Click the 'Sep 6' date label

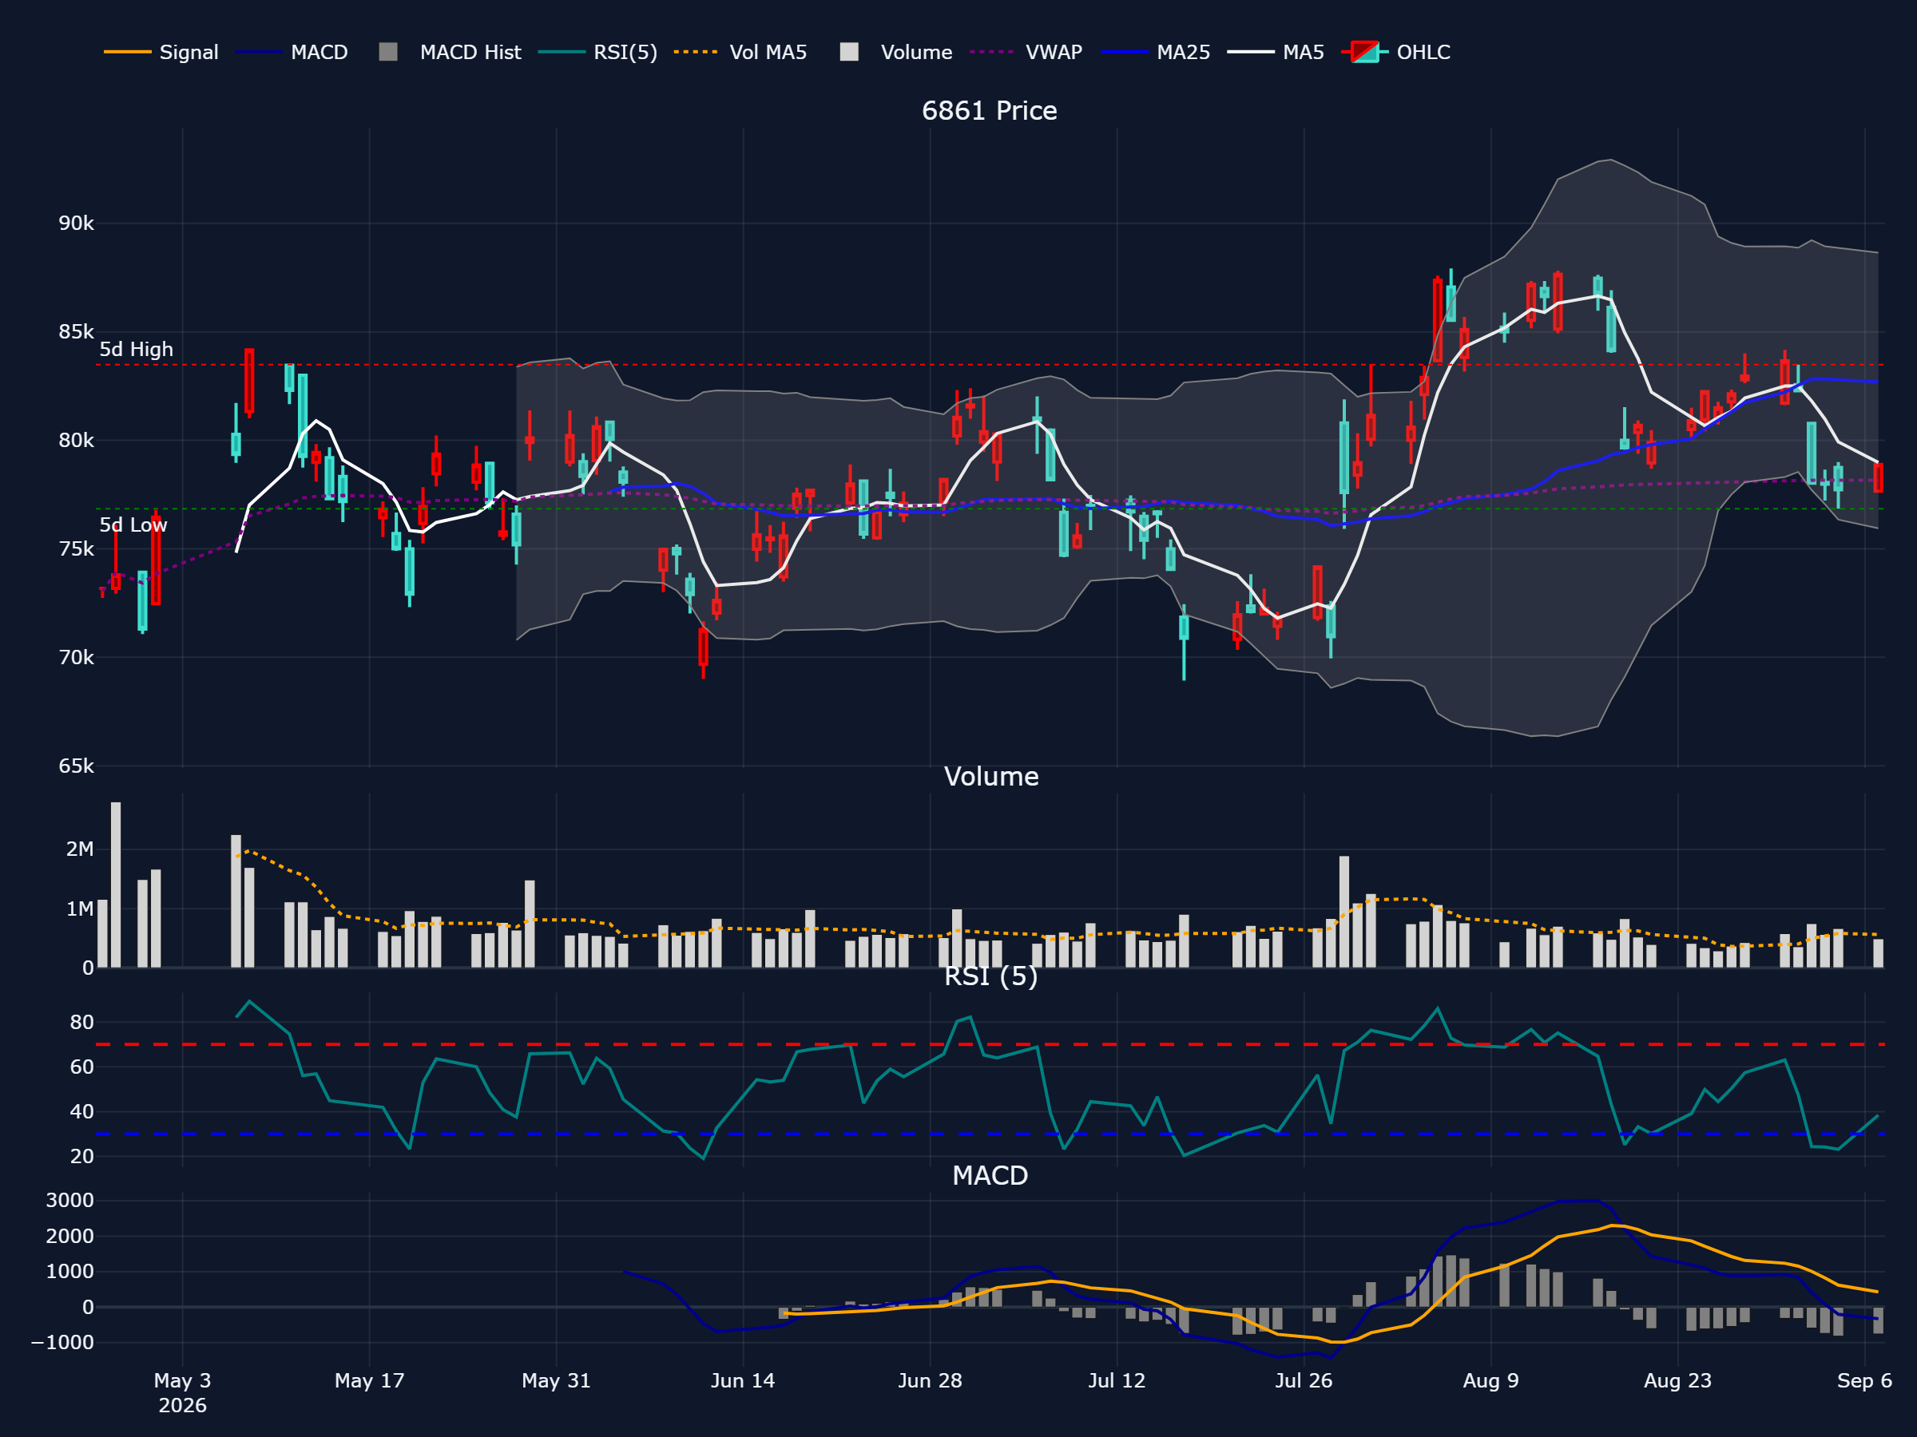coord(1864,1380)
